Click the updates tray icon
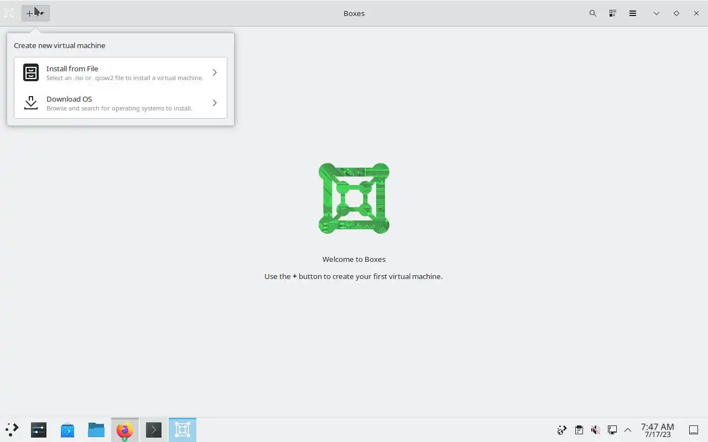 [x=562, y=430]
